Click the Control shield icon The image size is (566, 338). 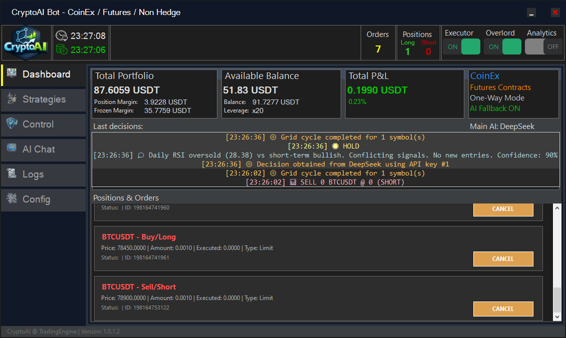click(x=12, y=124)
